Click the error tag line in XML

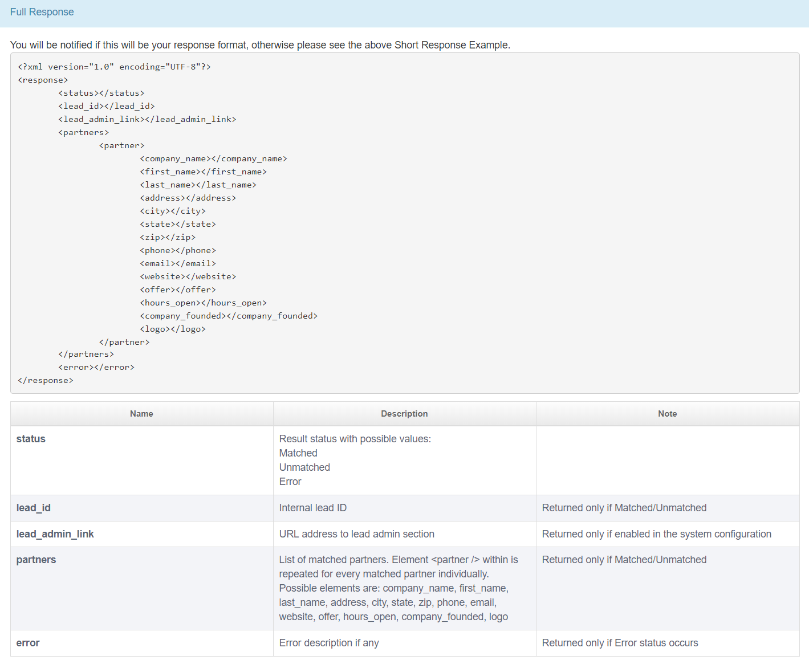[x=96, y=367]
